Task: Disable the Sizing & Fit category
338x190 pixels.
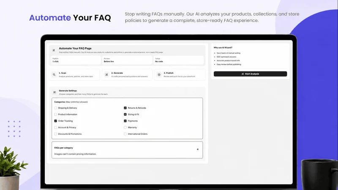Action: [125, 114]
